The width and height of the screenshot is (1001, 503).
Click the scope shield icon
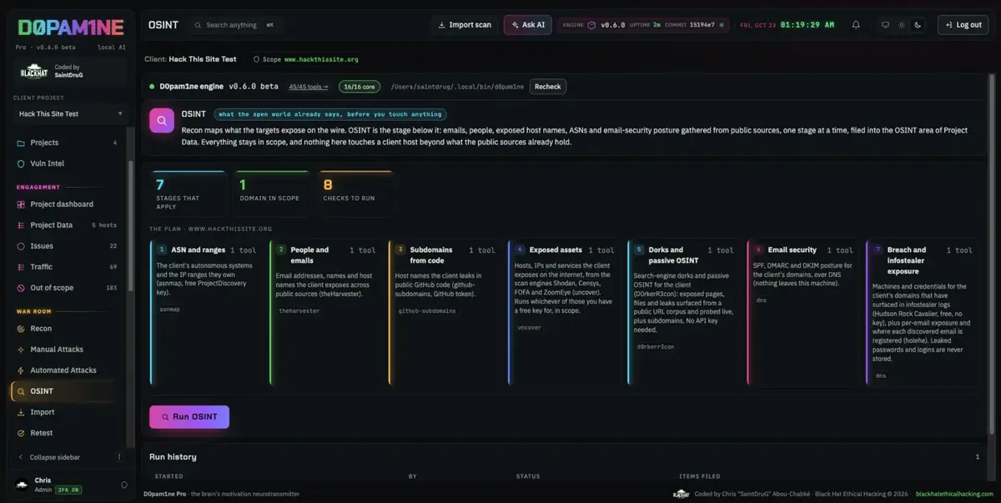(x=256, y=60)
